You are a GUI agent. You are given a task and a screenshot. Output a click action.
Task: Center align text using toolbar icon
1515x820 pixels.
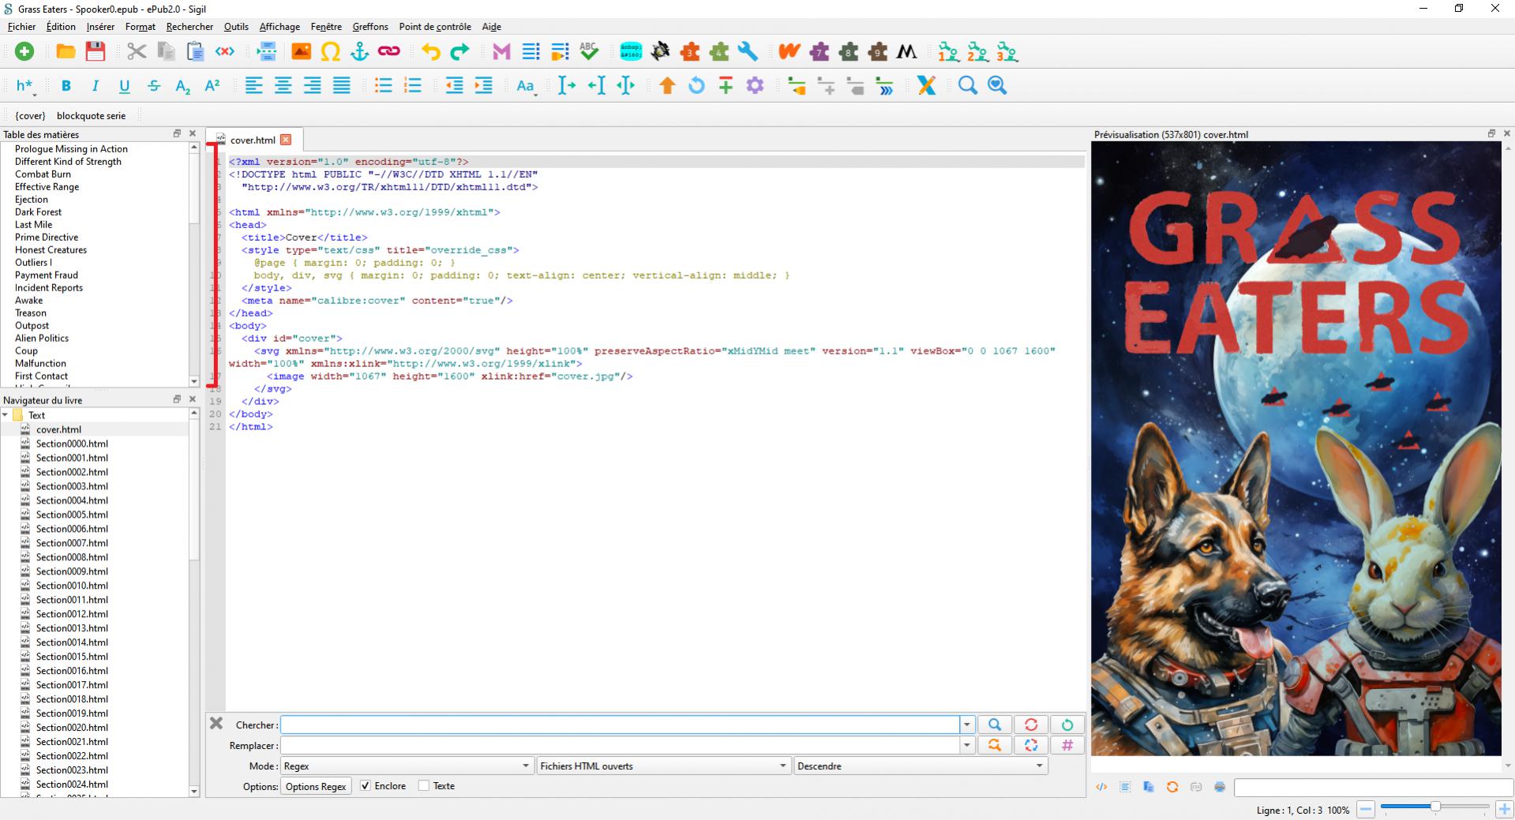click(x=283, y=86)
